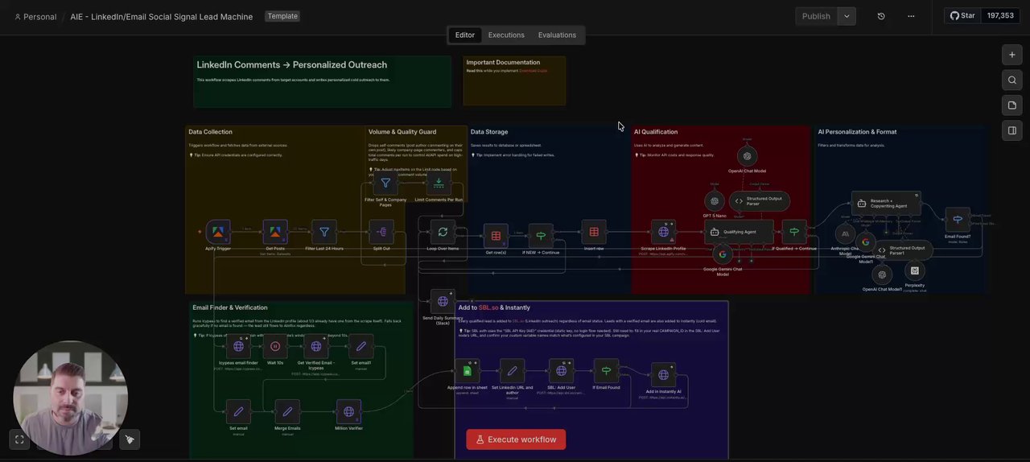Viewport: 1030px width, 462px height.
Task: Click the AI Personalization & Format heading
Action: (x=857, y=132)
